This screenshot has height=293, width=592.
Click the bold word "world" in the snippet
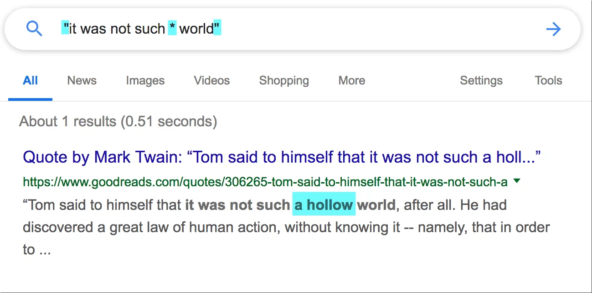coord(376,205)
